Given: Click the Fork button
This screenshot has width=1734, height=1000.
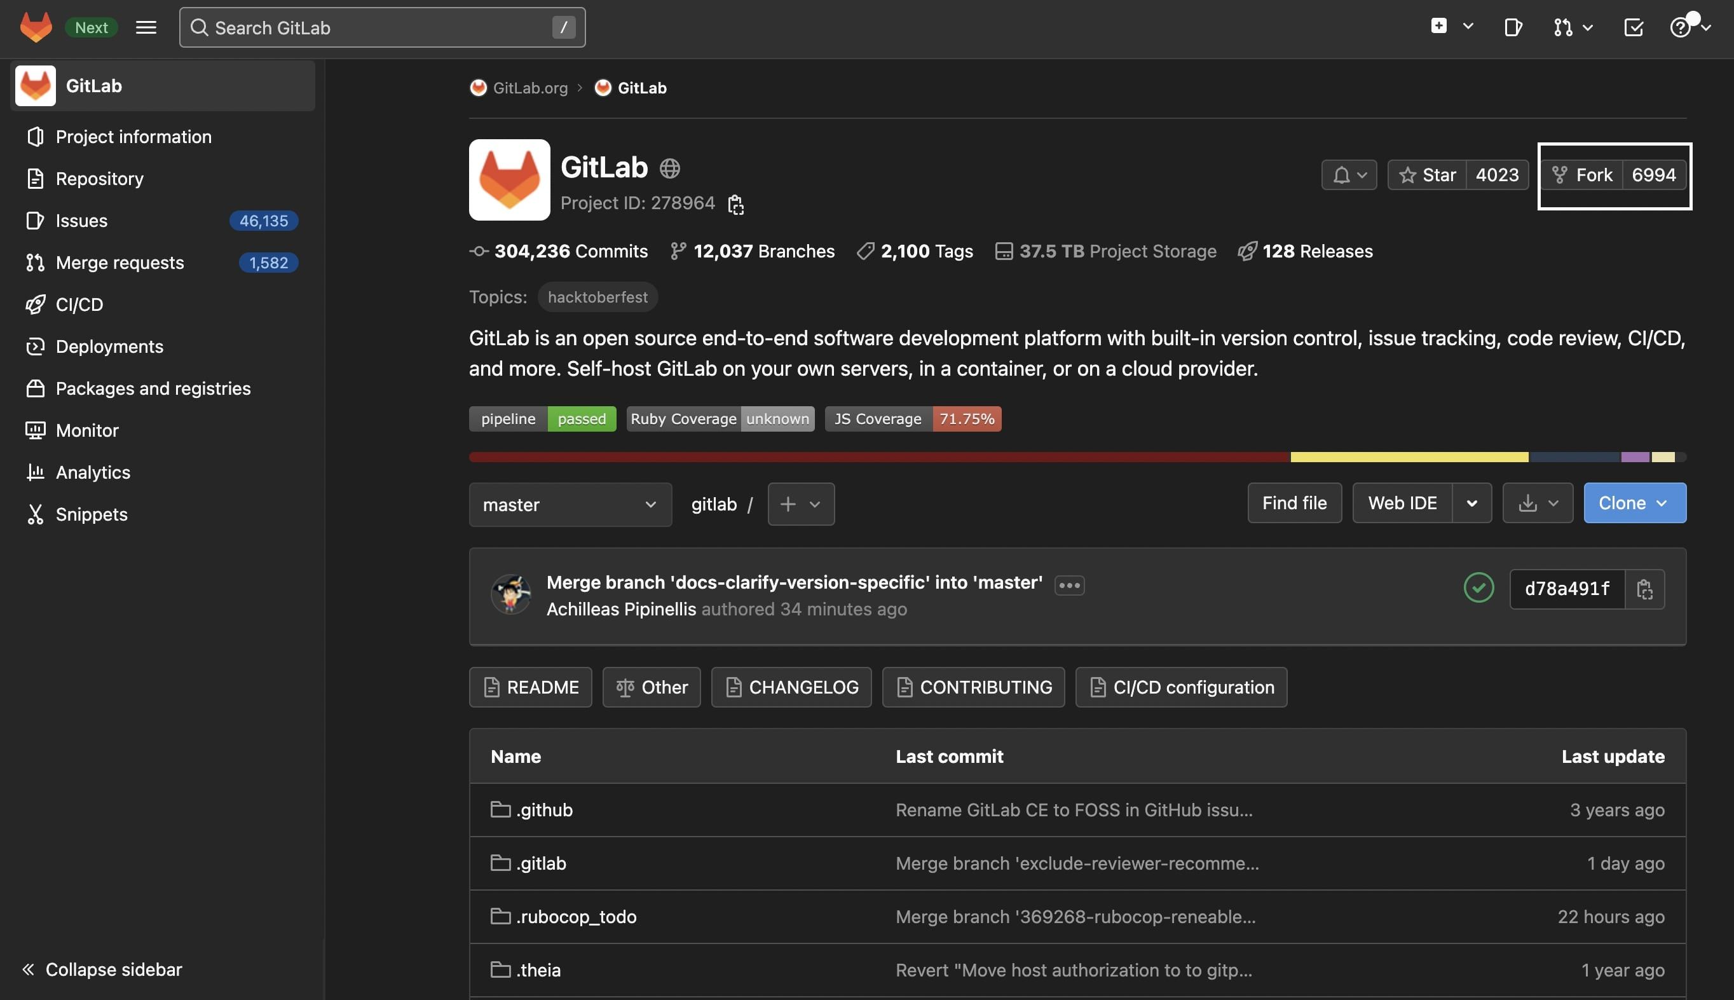Looking at the screenshot, I should tap(1582, 175).
